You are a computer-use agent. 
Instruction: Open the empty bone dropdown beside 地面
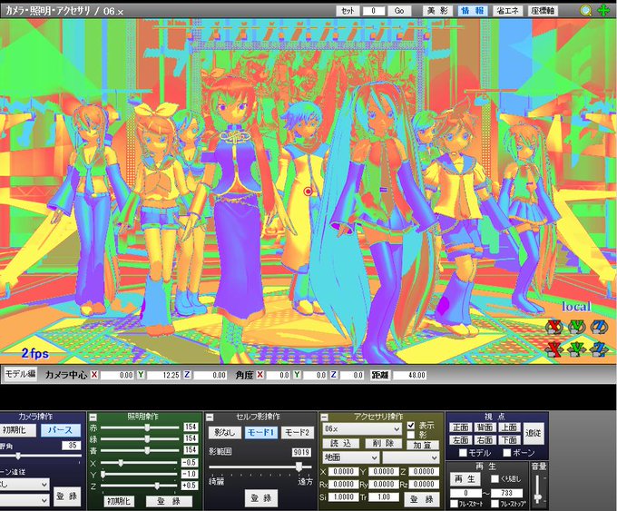pos(411,457)
